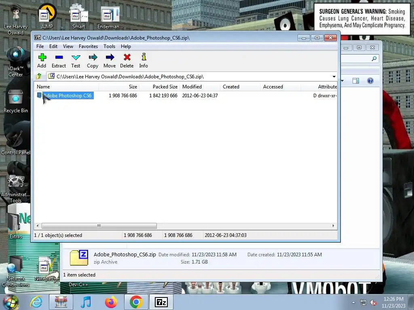
Task: Sort by the Size column header
Action: tap(119, 87)
